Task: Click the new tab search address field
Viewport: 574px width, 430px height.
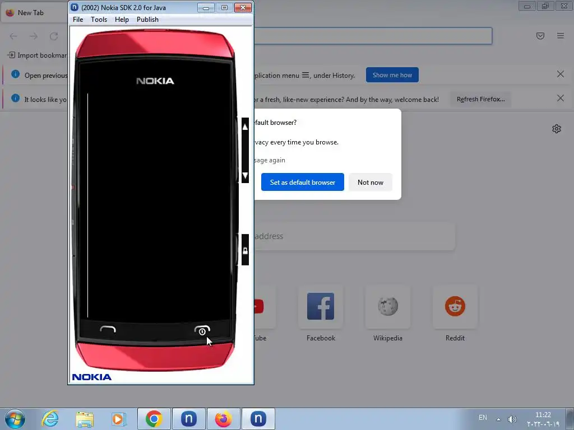Action: click(354, 236)
